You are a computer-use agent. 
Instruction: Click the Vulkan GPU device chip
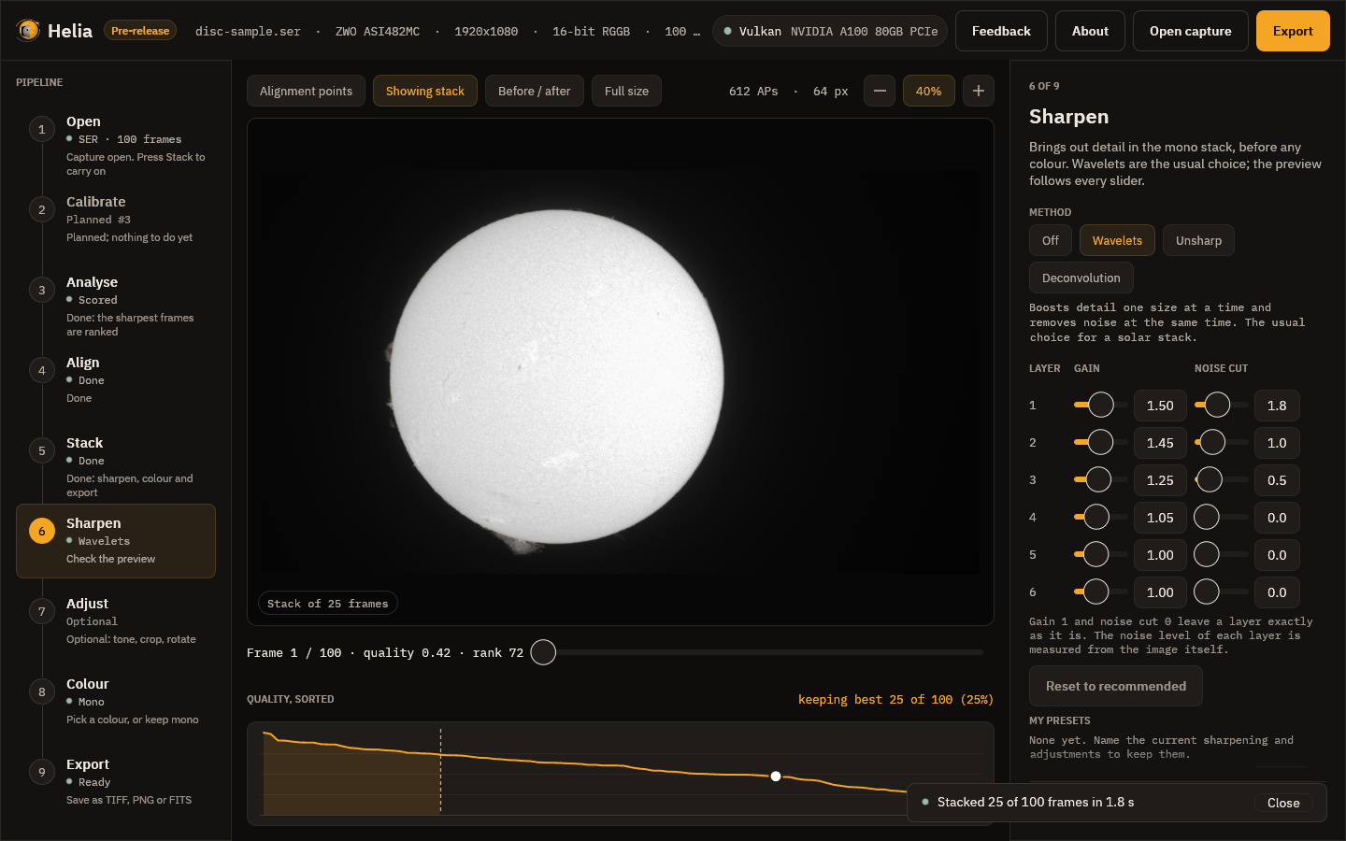tap(830, 31)
